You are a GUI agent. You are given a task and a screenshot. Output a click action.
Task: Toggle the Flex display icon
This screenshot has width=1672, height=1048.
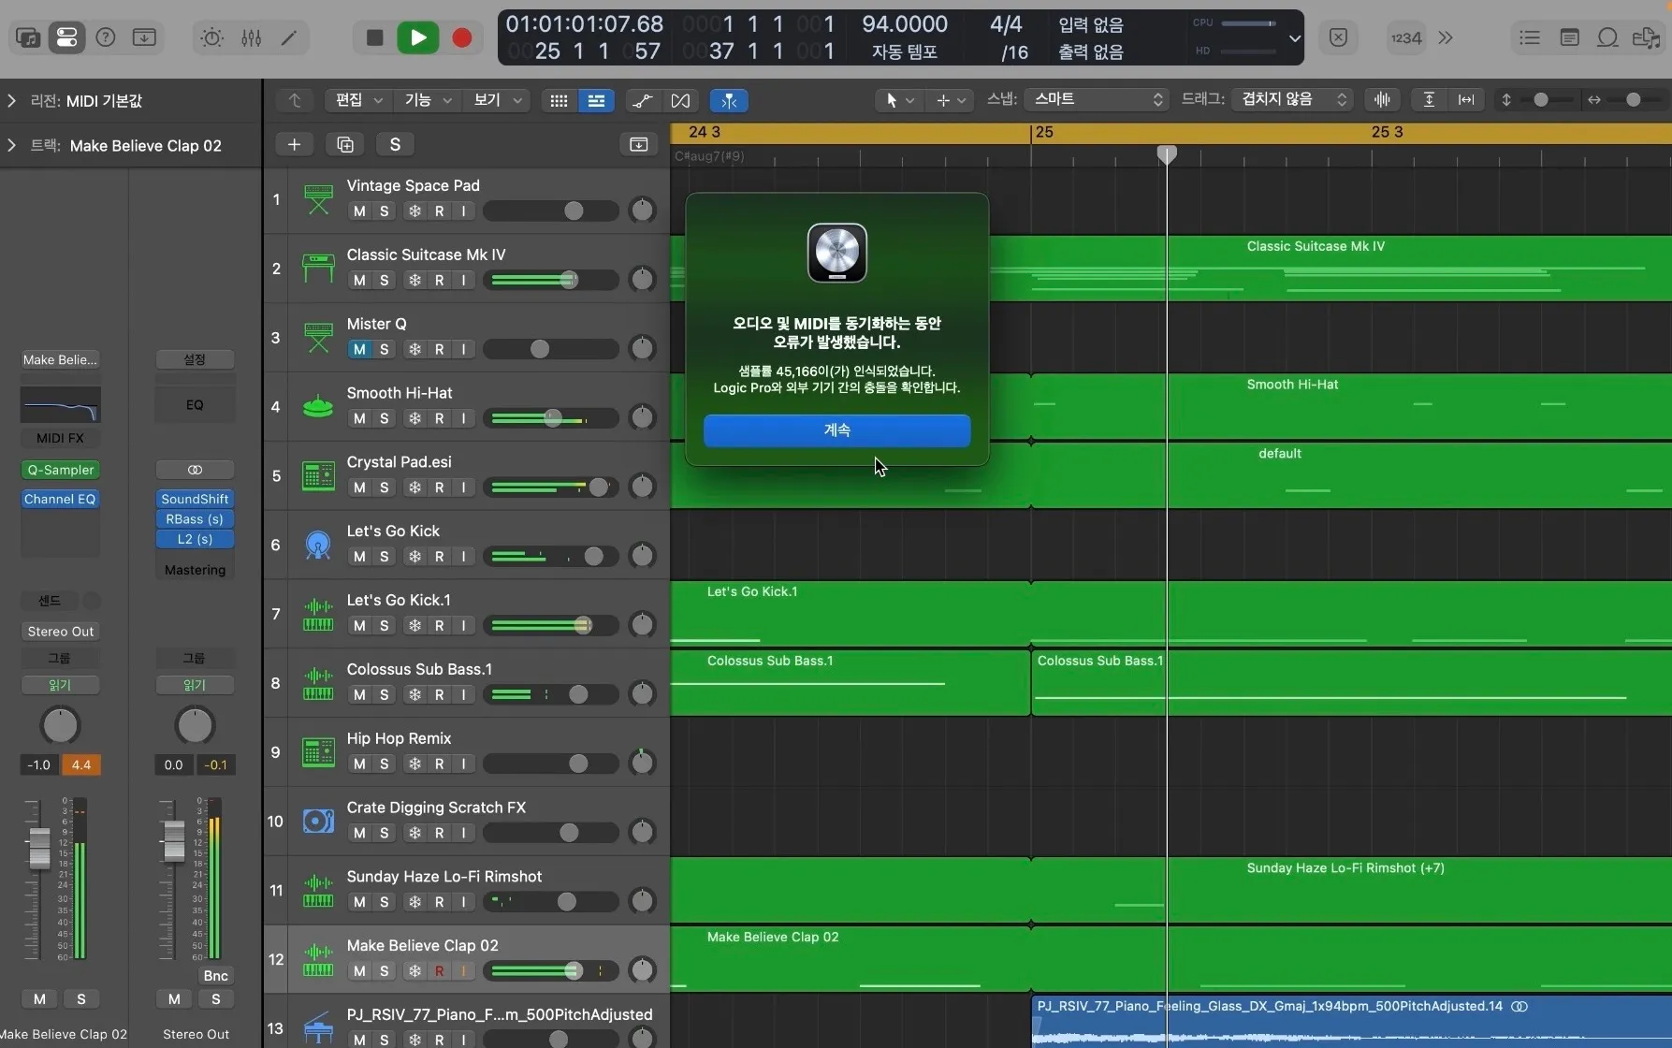click(x=680, y=100)
